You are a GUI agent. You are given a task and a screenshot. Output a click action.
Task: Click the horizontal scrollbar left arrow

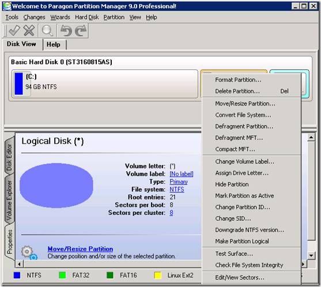click(19, 264)
